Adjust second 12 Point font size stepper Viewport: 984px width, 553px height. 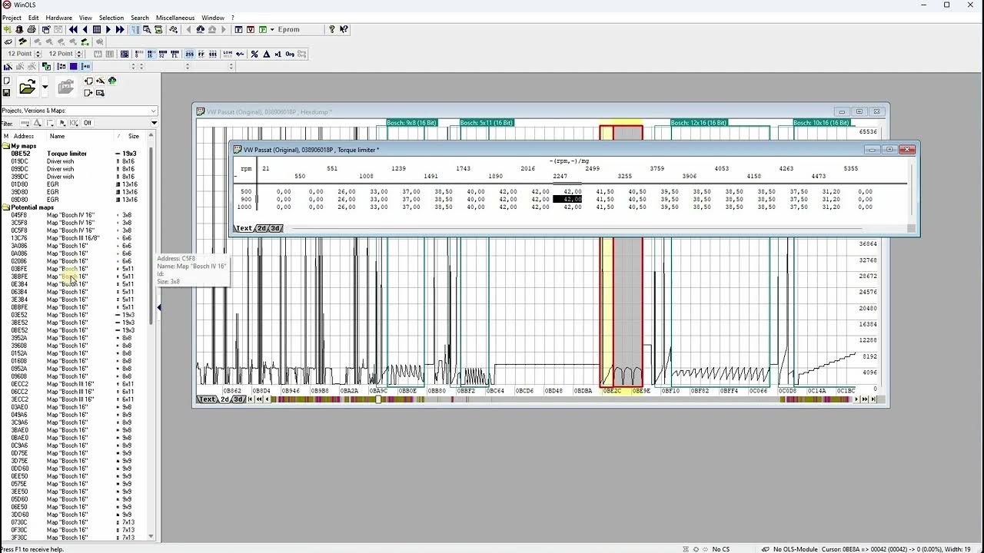[79, 54]
